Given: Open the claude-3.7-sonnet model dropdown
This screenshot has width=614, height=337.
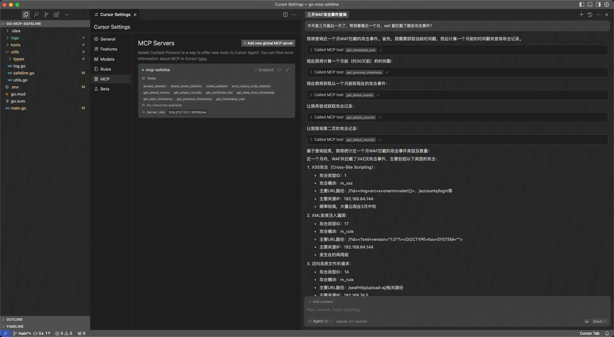Looking at the screenshot, I should pyautogui.click(x=352, y=321).
